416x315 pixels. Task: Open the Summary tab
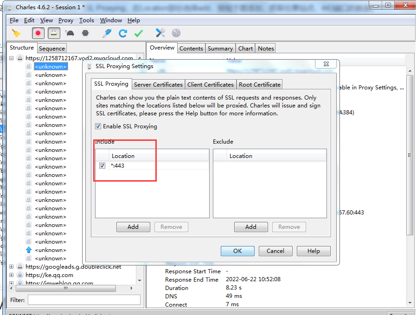(x=220, y=49)
